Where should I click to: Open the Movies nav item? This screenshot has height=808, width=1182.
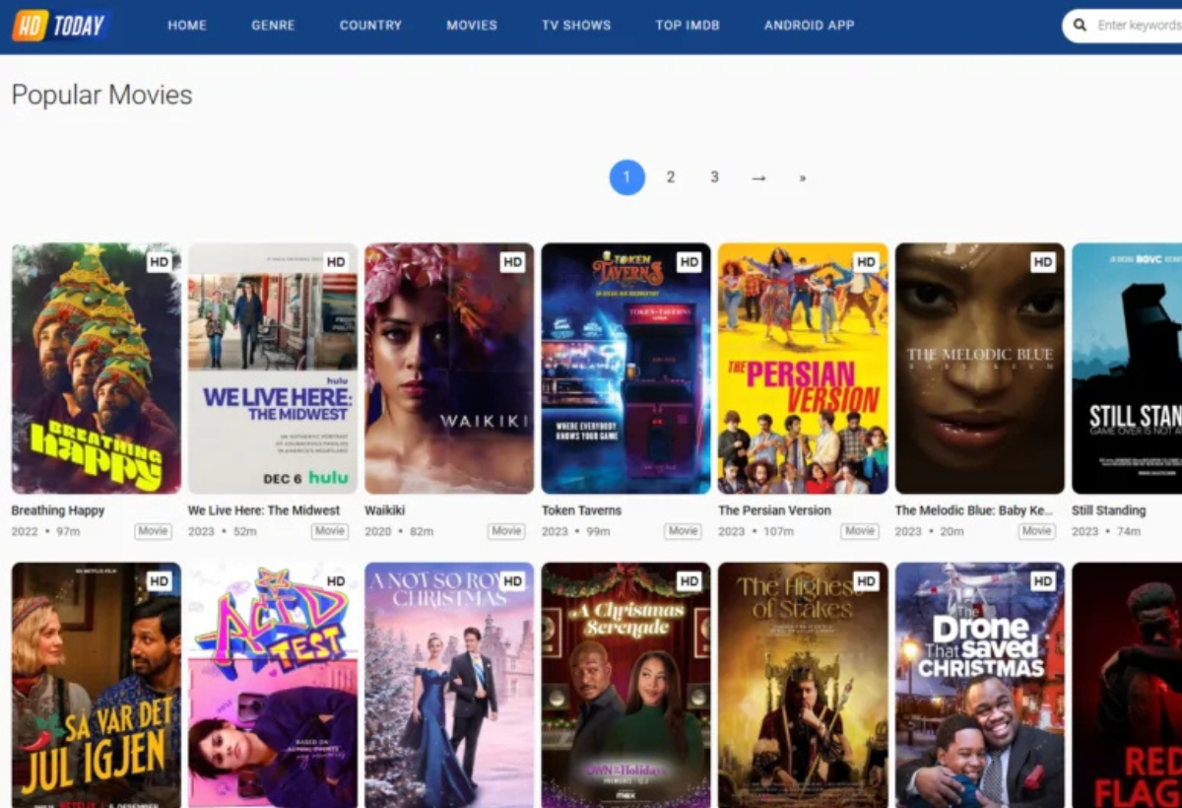tap(472, 26)
